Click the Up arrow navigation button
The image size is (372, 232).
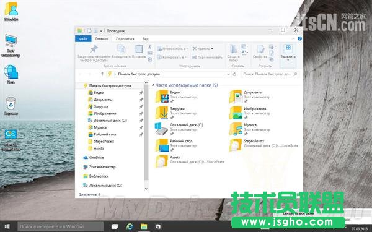point(102,74)
